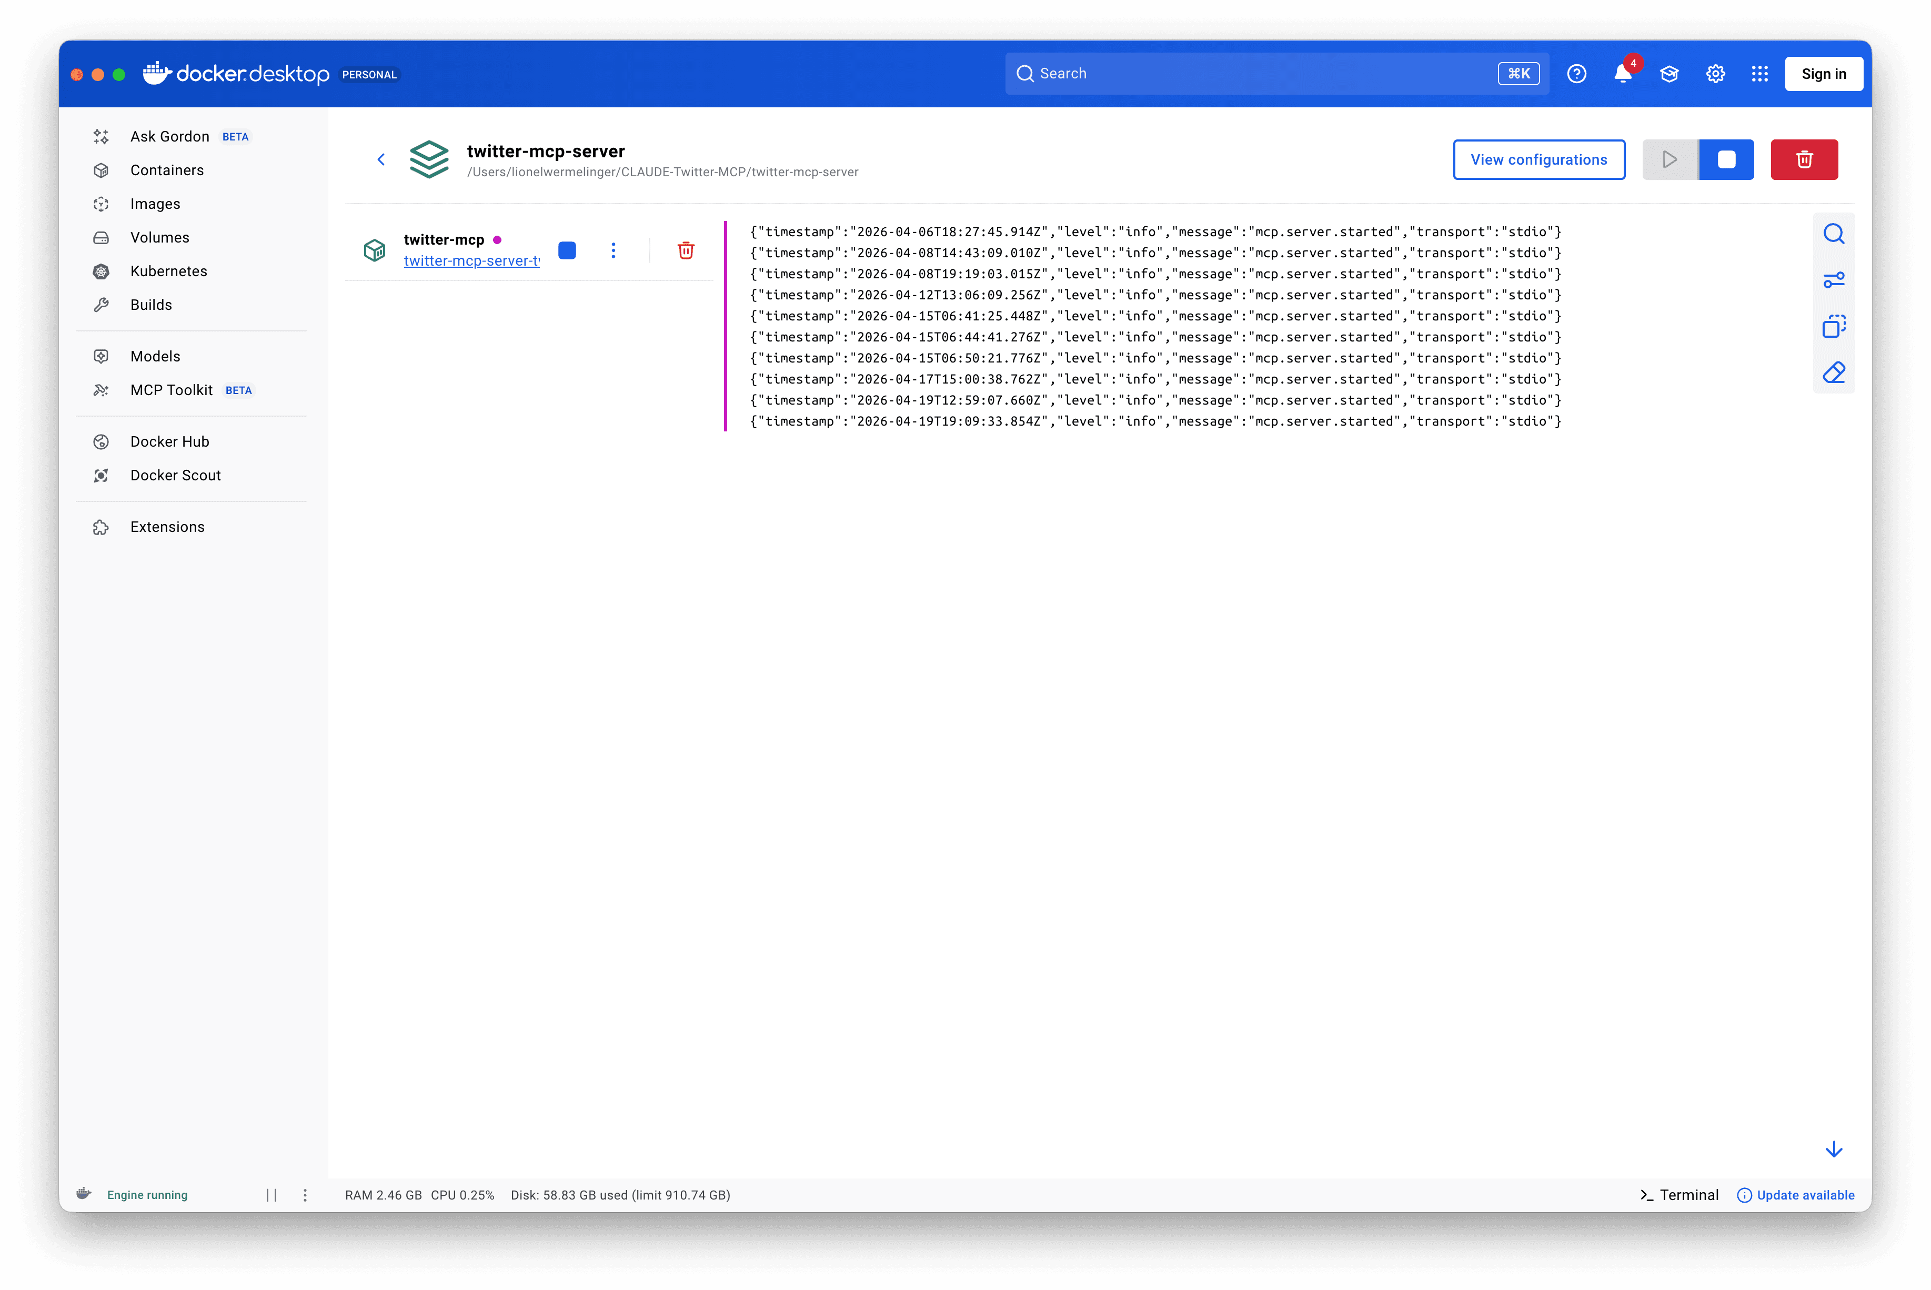Open twitter-mcp-server-t image link
This screenshot has width=1931, height=1290.
click(471, 261)
